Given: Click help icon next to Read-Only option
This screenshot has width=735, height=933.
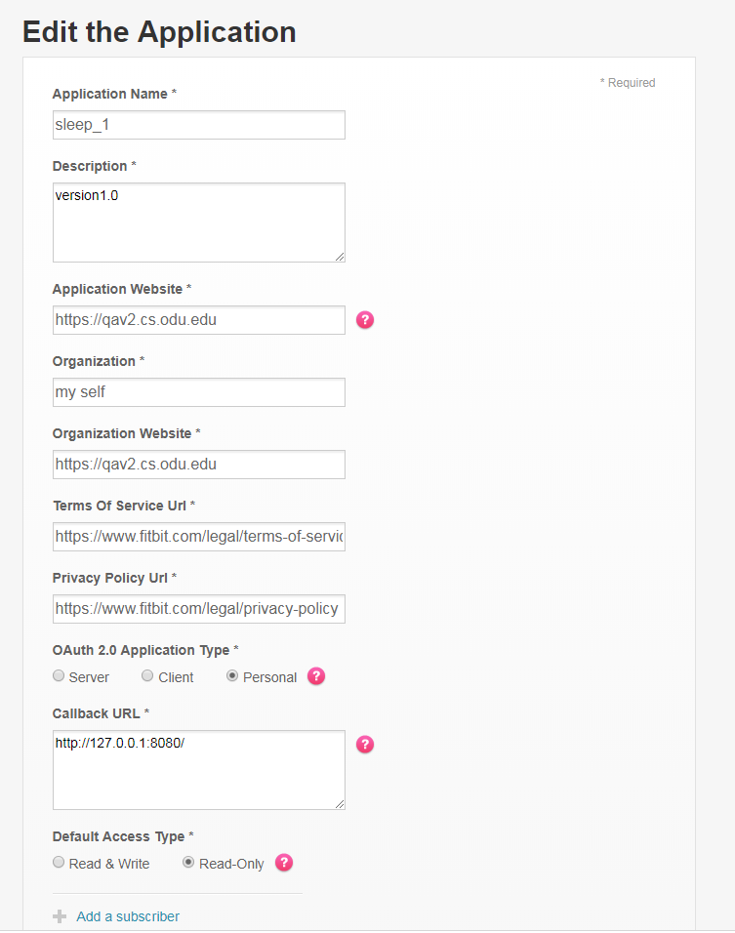Looking at the screenshot, I should click(x=284, y=863).
